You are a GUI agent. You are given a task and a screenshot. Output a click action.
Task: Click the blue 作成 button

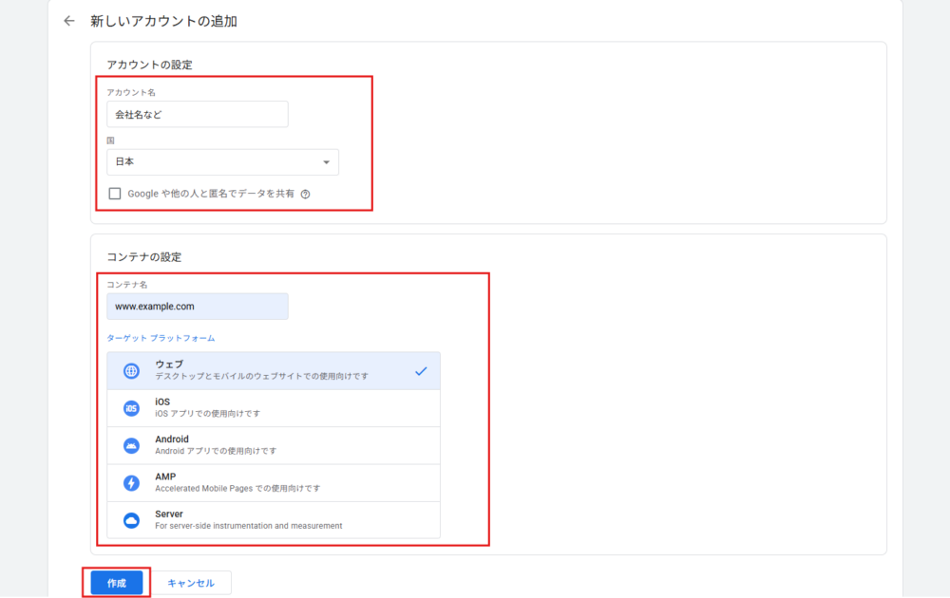coord(117,583)
